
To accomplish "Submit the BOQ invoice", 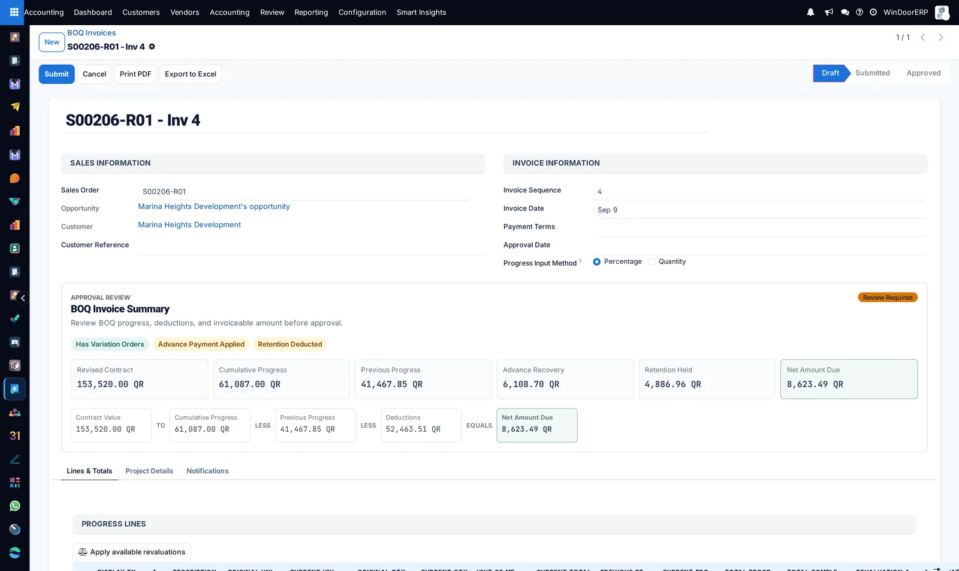I will click(57, 74).
